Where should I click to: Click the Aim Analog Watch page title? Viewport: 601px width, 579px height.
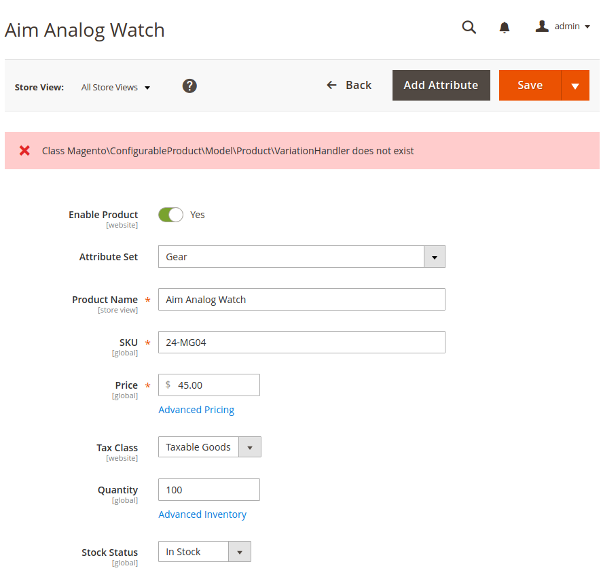coord(85,31)
